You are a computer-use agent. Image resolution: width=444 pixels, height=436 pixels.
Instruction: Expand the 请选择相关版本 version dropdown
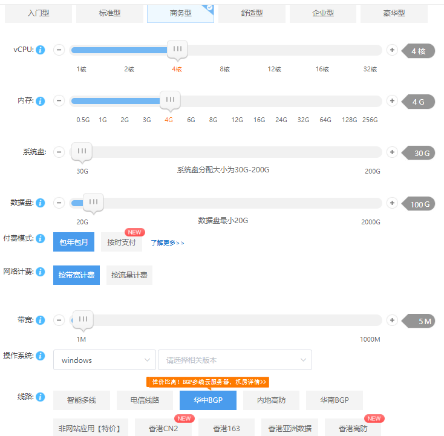[x=235, y=360]
